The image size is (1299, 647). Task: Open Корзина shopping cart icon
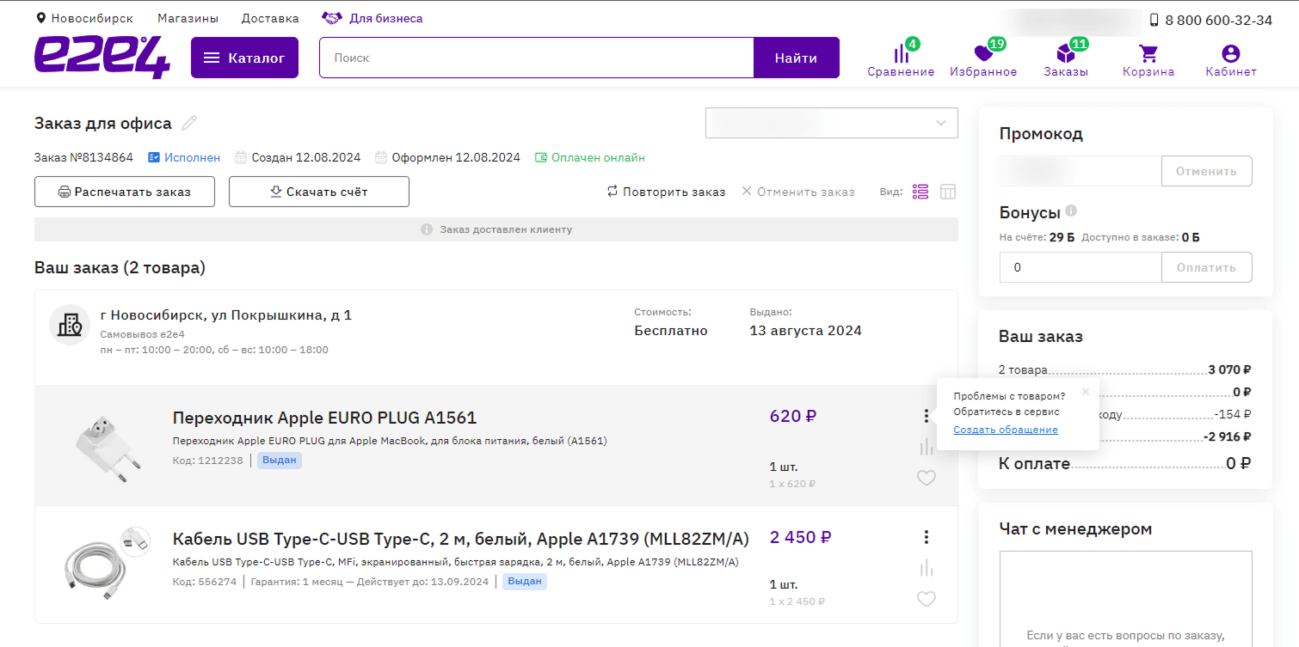pyautogui.click(x=1148, y=54)
